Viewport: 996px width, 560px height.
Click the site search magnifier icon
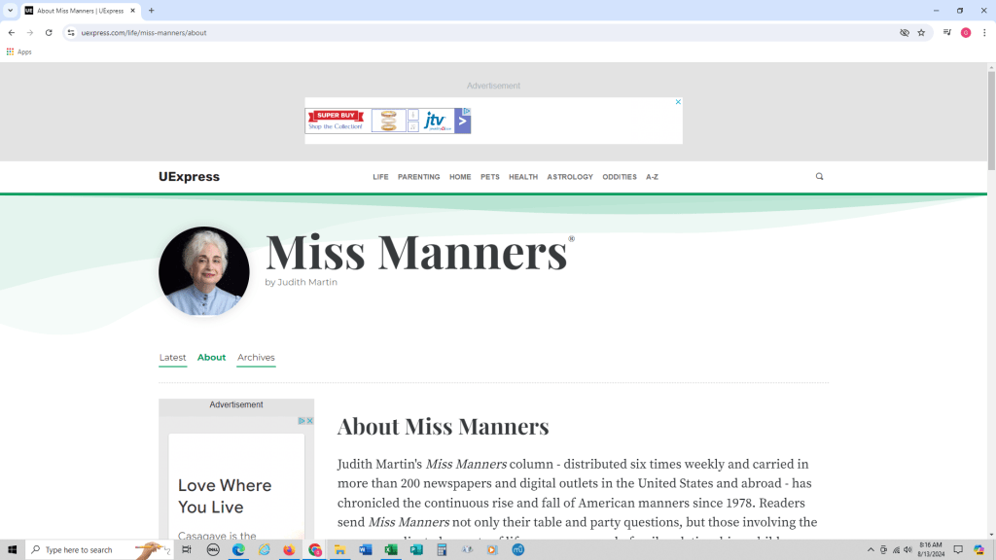(x=819, y=177)
